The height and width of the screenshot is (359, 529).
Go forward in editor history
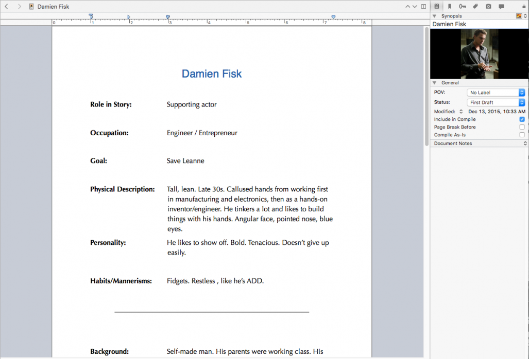19,6
